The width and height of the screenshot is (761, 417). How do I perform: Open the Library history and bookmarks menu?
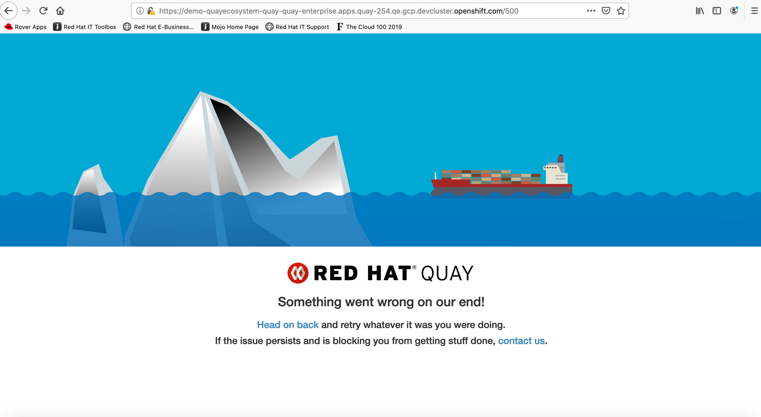tap(699, 11)
